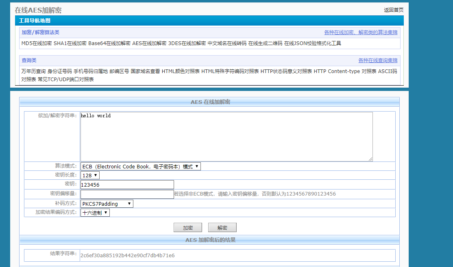The width and height of the screenshot is (453, 267).
Task: Click the empty 密钥偏移量 input field
Action: (x=127, y=194)
